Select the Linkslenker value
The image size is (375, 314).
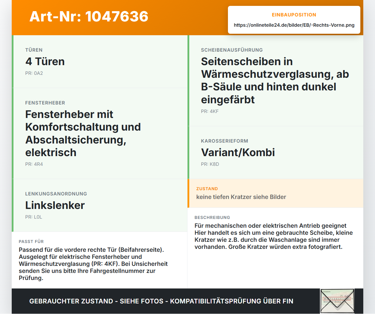point(55,205)
